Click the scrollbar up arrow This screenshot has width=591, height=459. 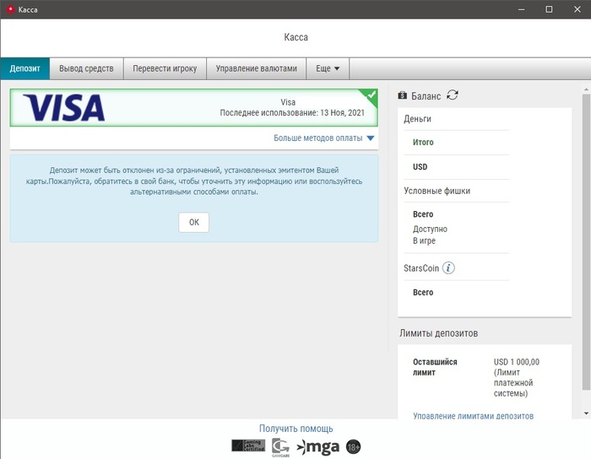586,89
